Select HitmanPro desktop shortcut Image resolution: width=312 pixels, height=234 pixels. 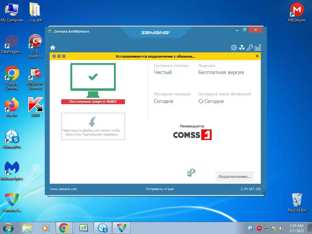[x=12, y=139]
